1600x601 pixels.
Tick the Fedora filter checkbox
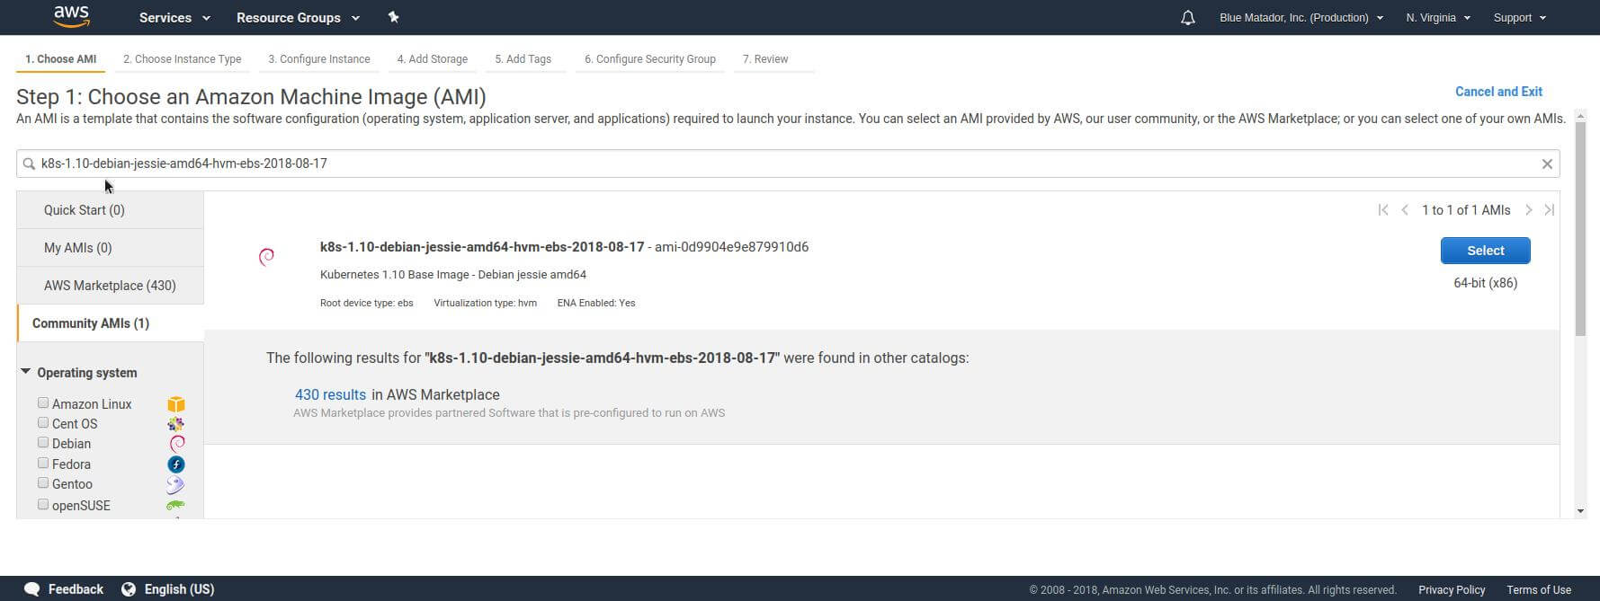pyautogui.click(x=43, y=464)
